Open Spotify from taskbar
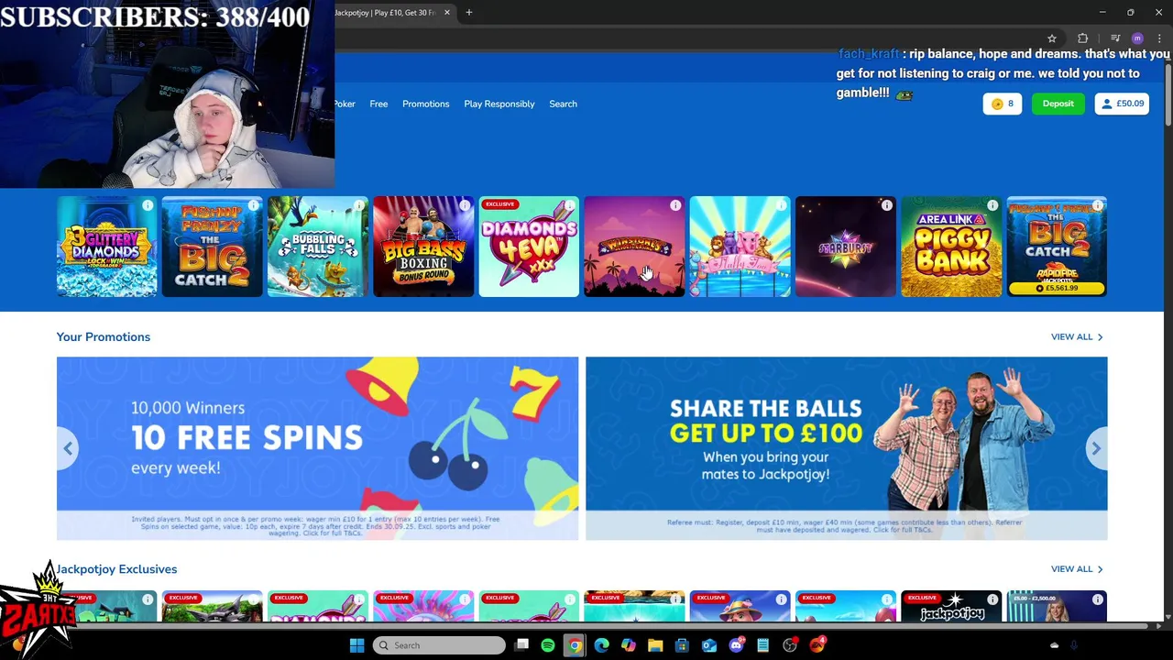This screenshot has width=1173, height=660. pos(548,645)
